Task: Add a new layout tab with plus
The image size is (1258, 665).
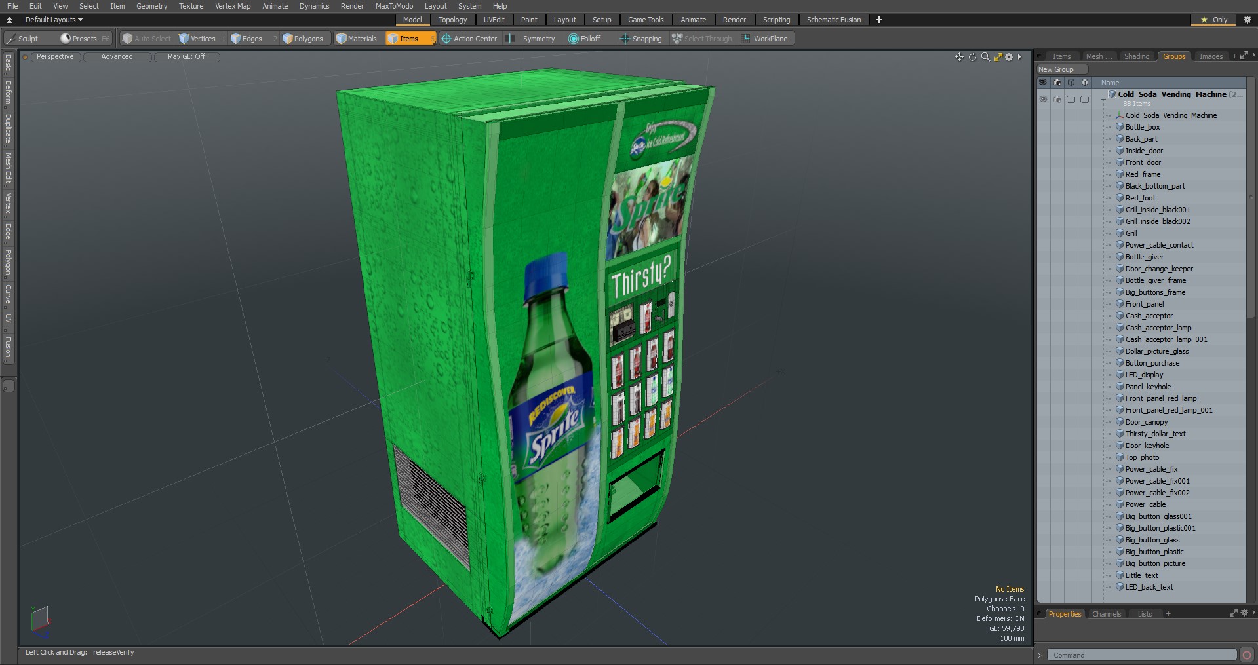Action: coord(878,20)
